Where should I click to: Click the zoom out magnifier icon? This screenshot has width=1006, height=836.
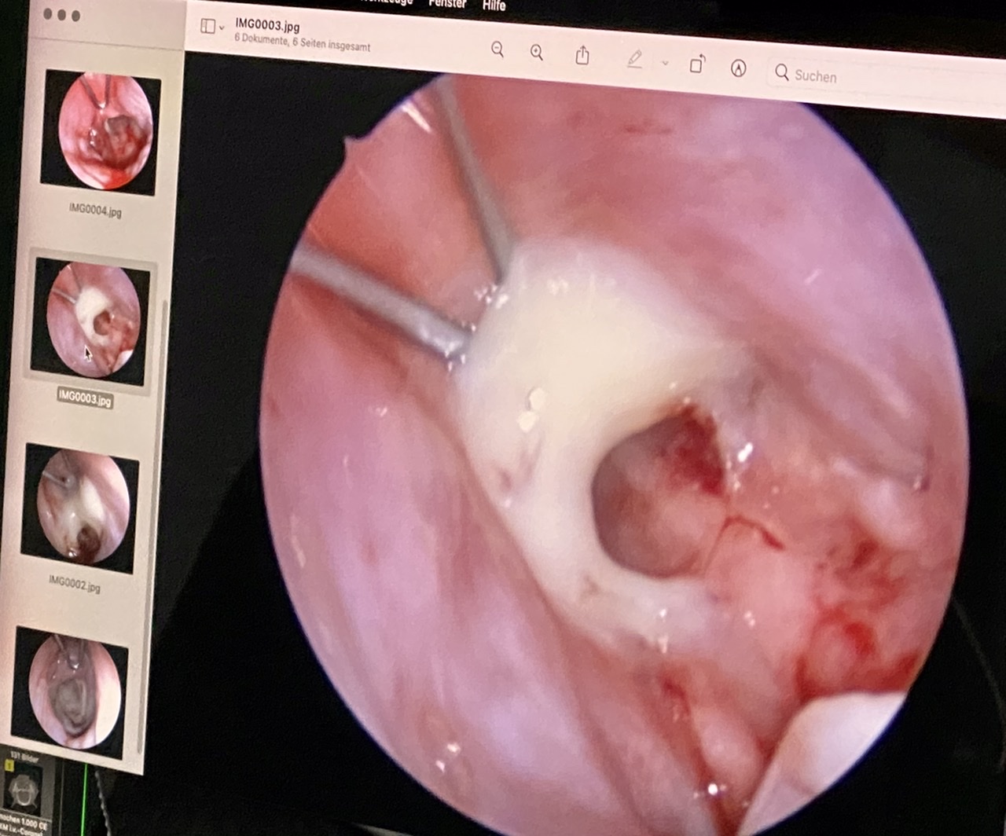(497, 49)
